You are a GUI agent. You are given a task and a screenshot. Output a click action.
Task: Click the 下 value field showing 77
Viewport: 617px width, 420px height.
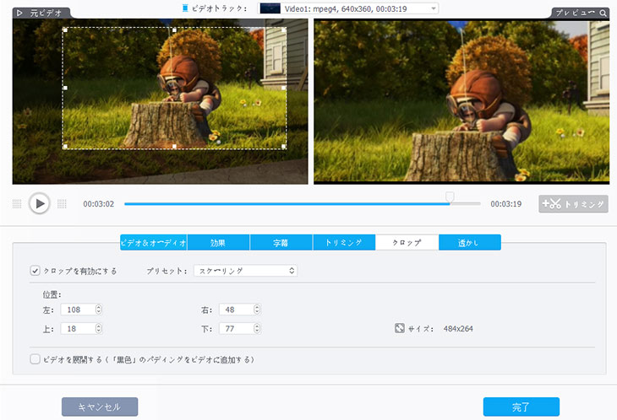tap(236, 328)
